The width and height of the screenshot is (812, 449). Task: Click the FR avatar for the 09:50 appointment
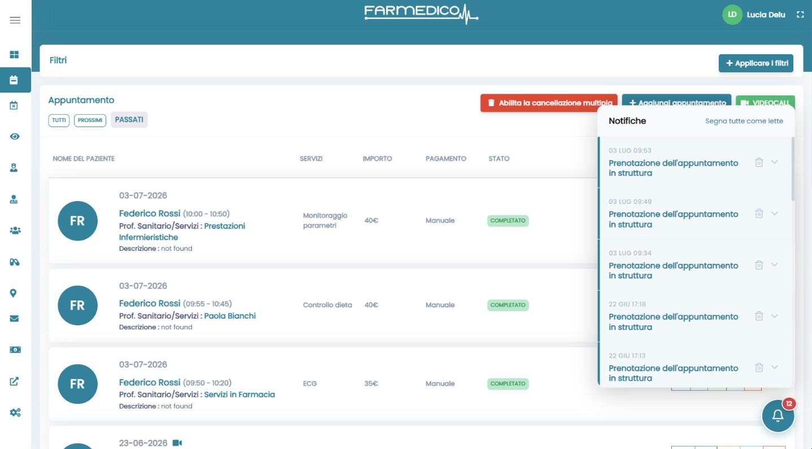click(x=77, y=384)
